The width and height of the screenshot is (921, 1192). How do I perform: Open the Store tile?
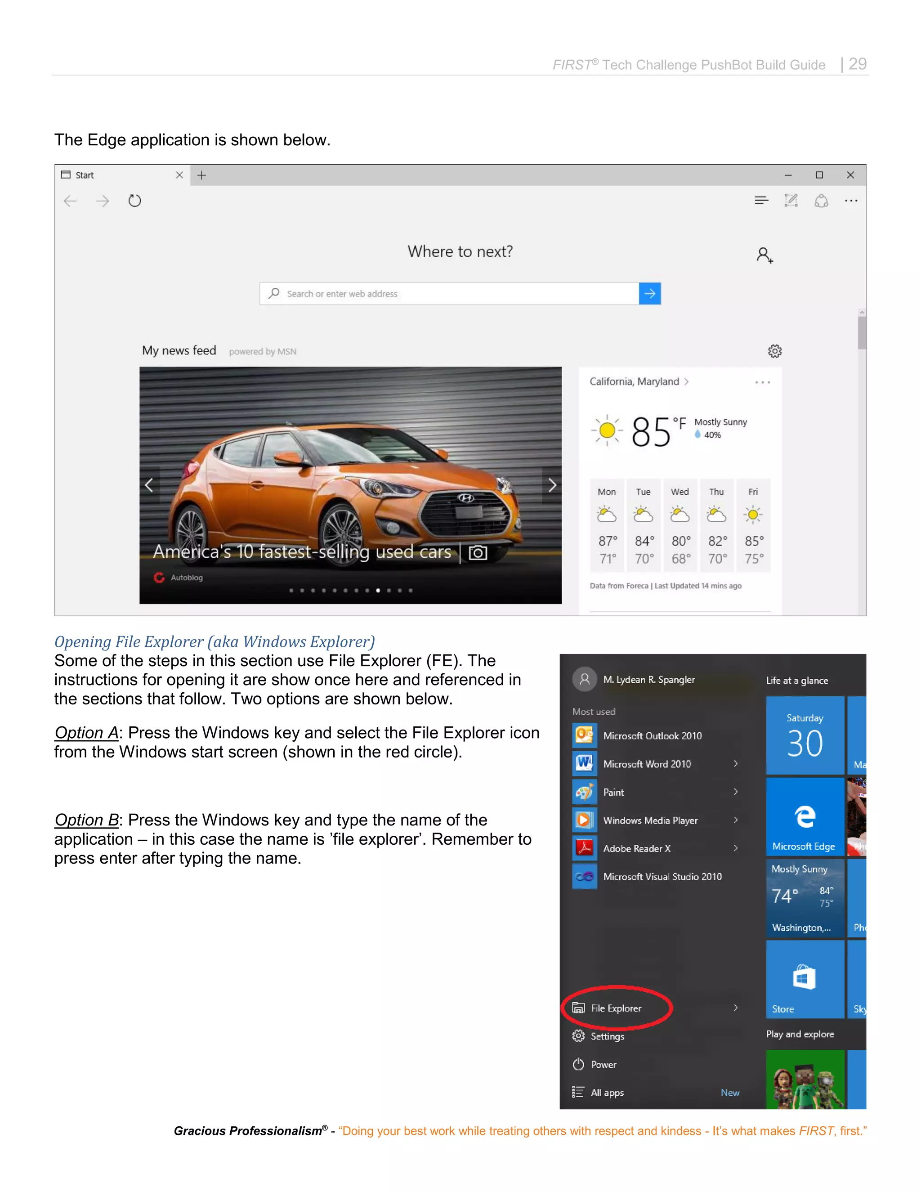click(805, 979)
